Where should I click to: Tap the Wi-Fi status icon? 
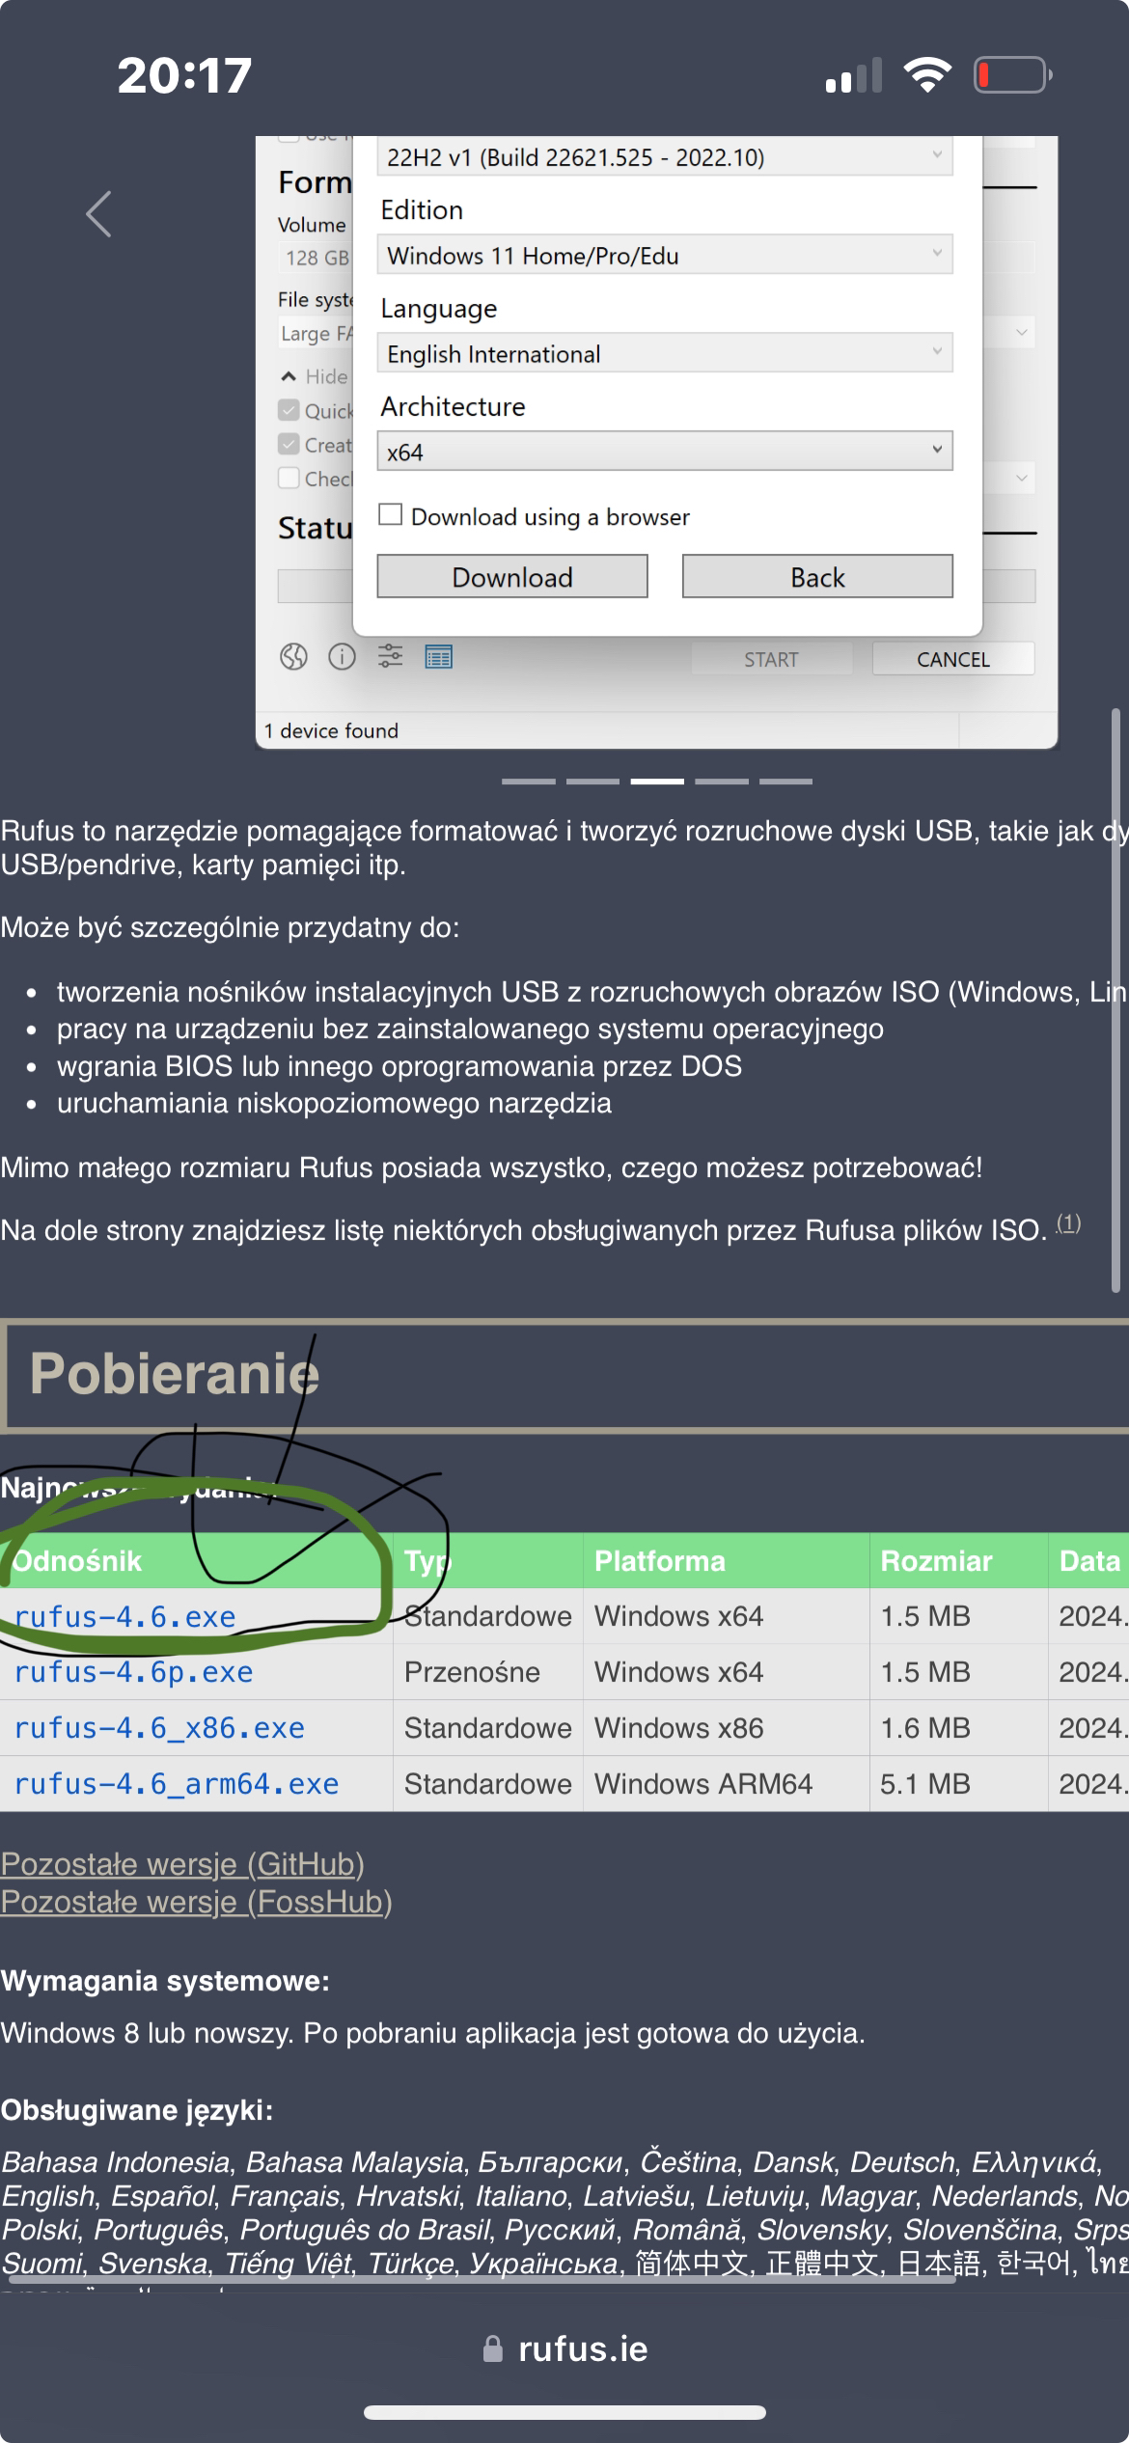pyautogui.click(x=927, y=74)
